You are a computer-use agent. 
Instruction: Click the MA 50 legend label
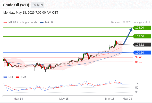tap(49, 22)
